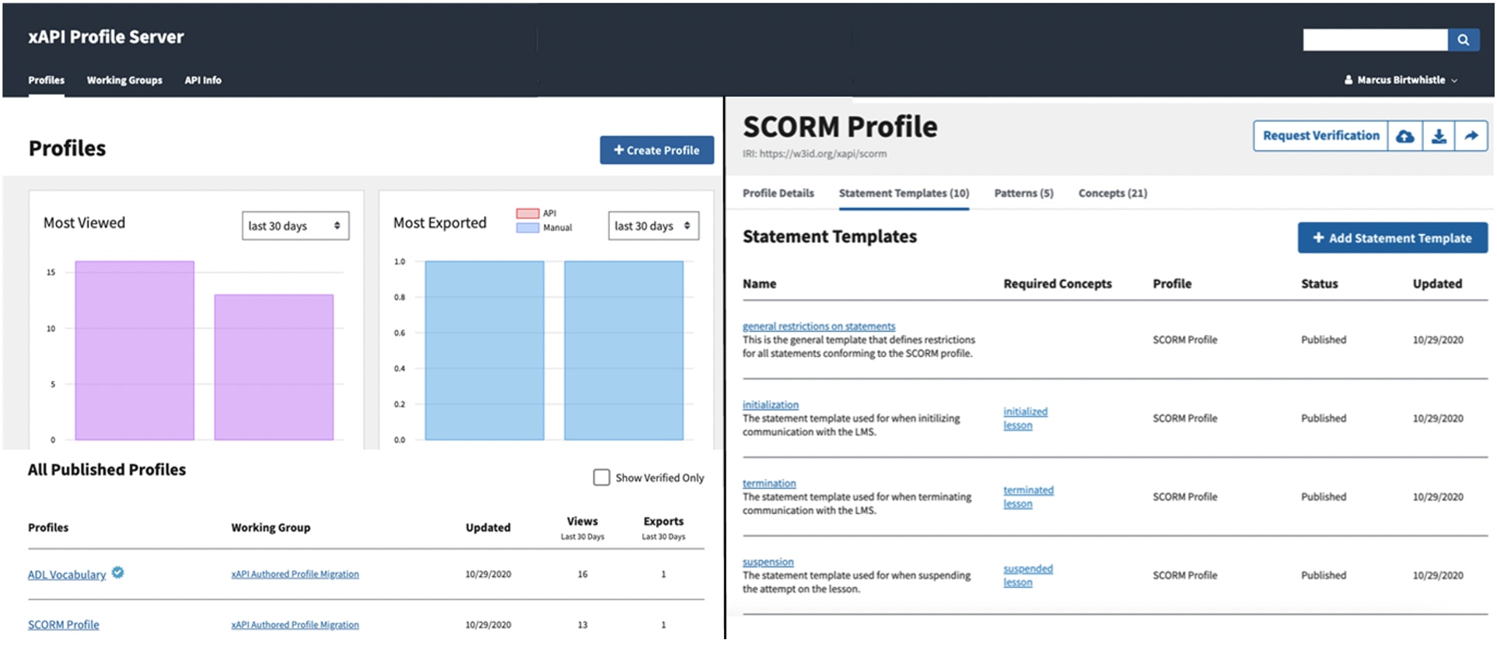Switch to the Concepts (21) tab
1497x647 pixels.
1112,194
